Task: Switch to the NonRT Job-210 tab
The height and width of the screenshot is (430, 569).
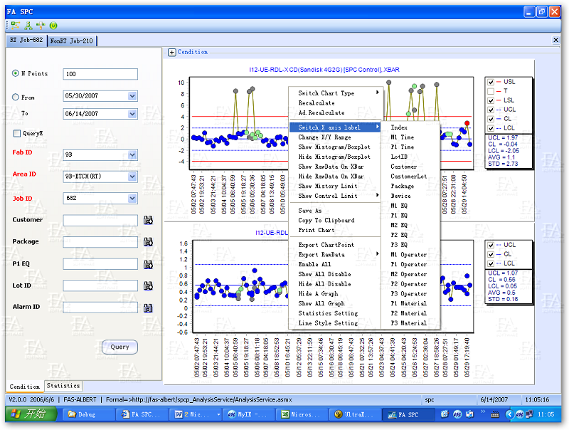Action: 72,41
